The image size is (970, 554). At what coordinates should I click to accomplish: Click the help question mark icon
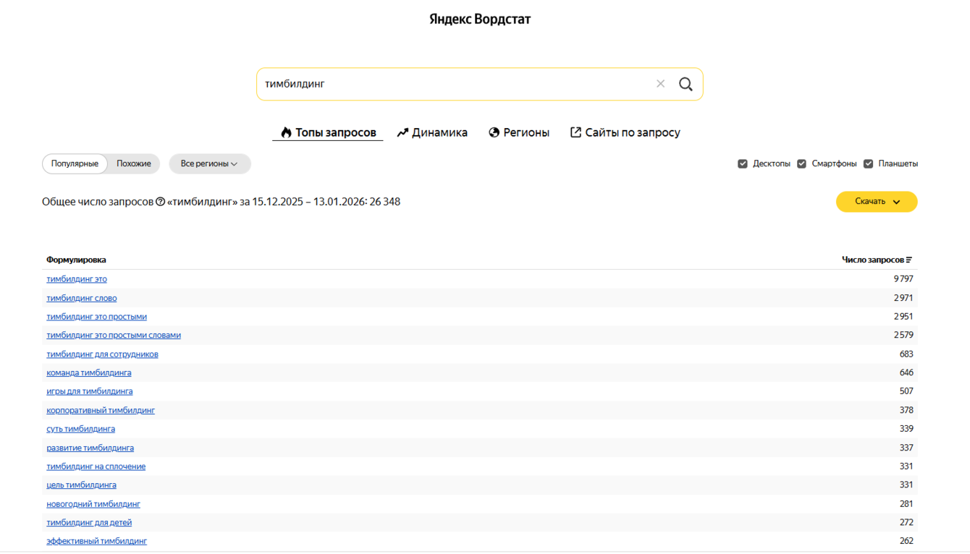point(161,202)
